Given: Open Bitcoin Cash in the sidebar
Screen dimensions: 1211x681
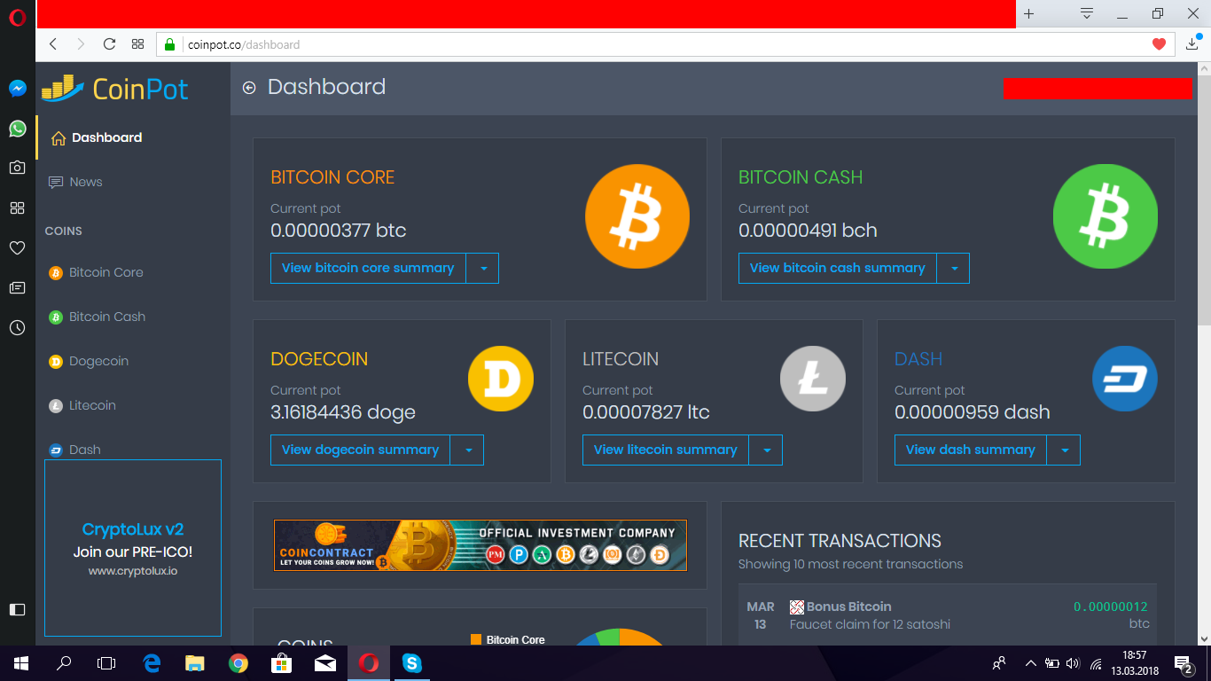Looking at the screenshot, I should click(x=133, y=317).
